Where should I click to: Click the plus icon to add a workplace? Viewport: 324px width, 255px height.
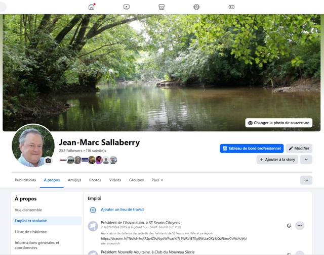(x=93, y=210)
